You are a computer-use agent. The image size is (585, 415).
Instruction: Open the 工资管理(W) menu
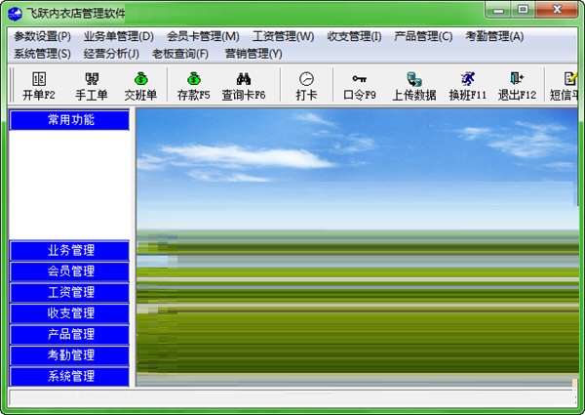click(x=283, y=36)
